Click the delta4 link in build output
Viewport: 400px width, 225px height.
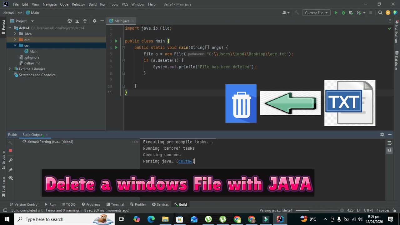[185, 161]
